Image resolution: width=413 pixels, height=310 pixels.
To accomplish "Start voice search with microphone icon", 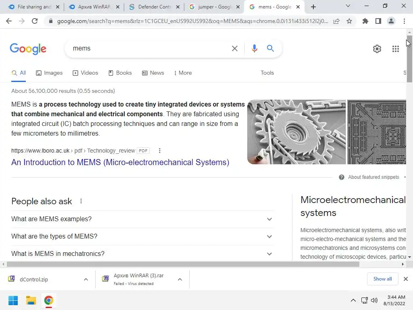I will click(254, 48).
